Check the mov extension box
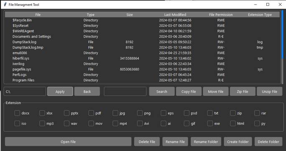Screen dimensions: 286x151 pos(91,123)
